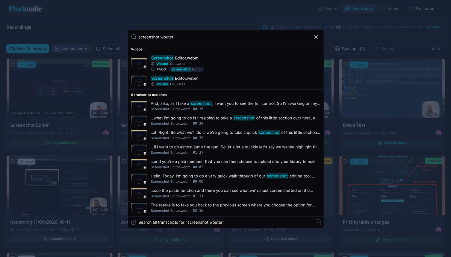Expand the Pixelmatic account dropdown

click(424, 9)
